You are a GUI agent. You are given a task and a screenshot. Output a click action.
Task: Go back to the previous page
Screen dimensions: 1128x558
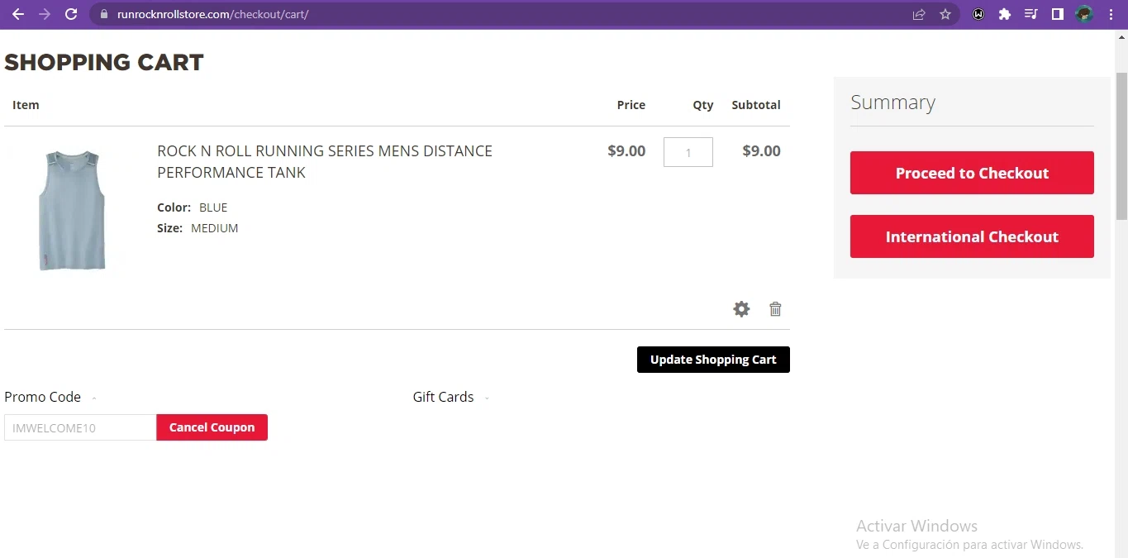18,14
